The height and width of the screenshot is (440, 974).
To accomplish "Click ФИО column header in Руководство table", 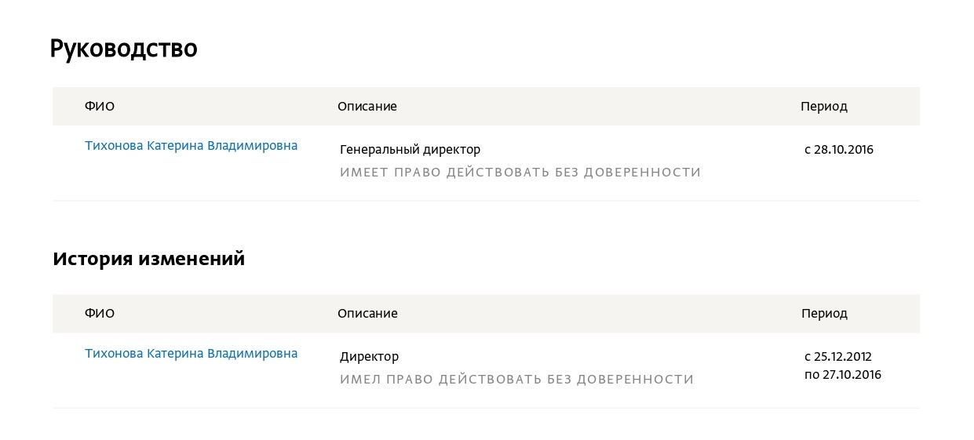I will click(x=100, y=106).
